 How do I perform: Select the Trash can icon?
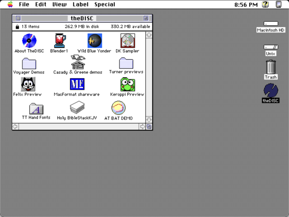click(x=271, y=67)
